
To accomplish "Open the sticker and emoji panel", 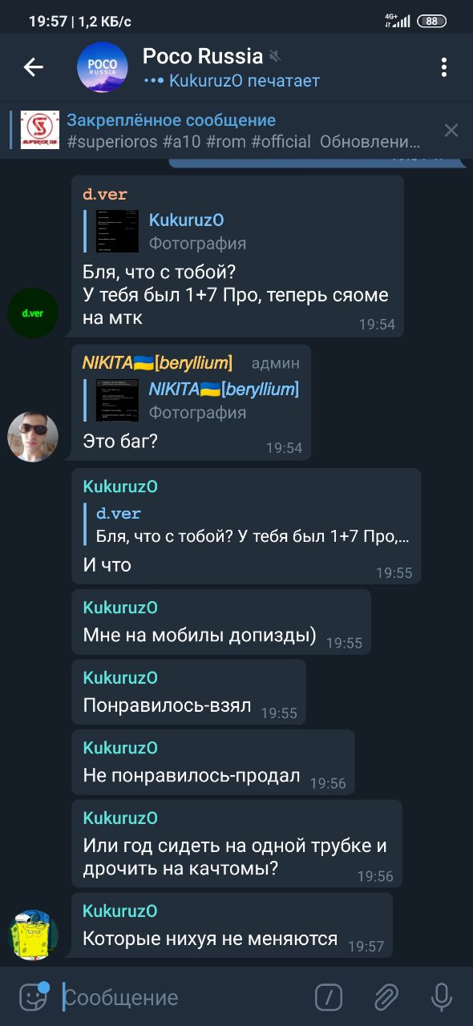I will click(x=33, y=997).
